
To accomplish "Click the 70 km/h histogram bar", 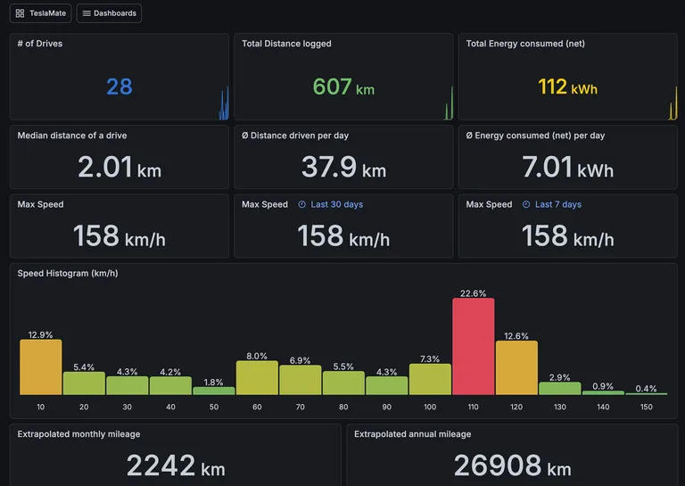I will pos(300,381).
